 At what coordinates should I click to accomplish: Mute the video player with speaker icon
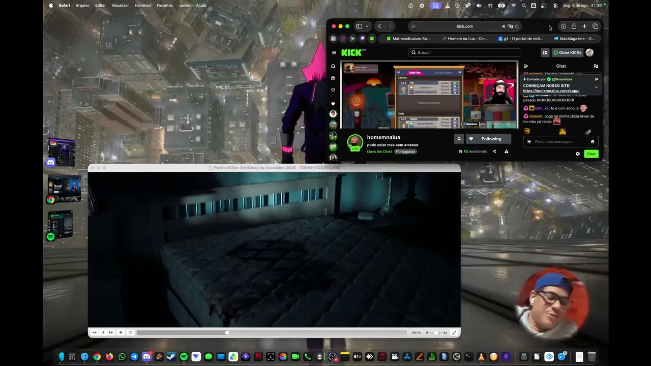pyautogui.click(x=427, y=332)
